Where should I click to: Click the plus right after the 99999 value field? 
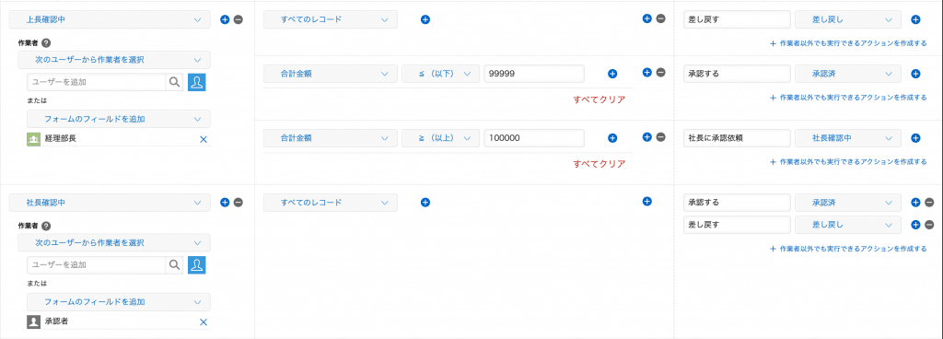pyautogui.click(x=612, y=74)
